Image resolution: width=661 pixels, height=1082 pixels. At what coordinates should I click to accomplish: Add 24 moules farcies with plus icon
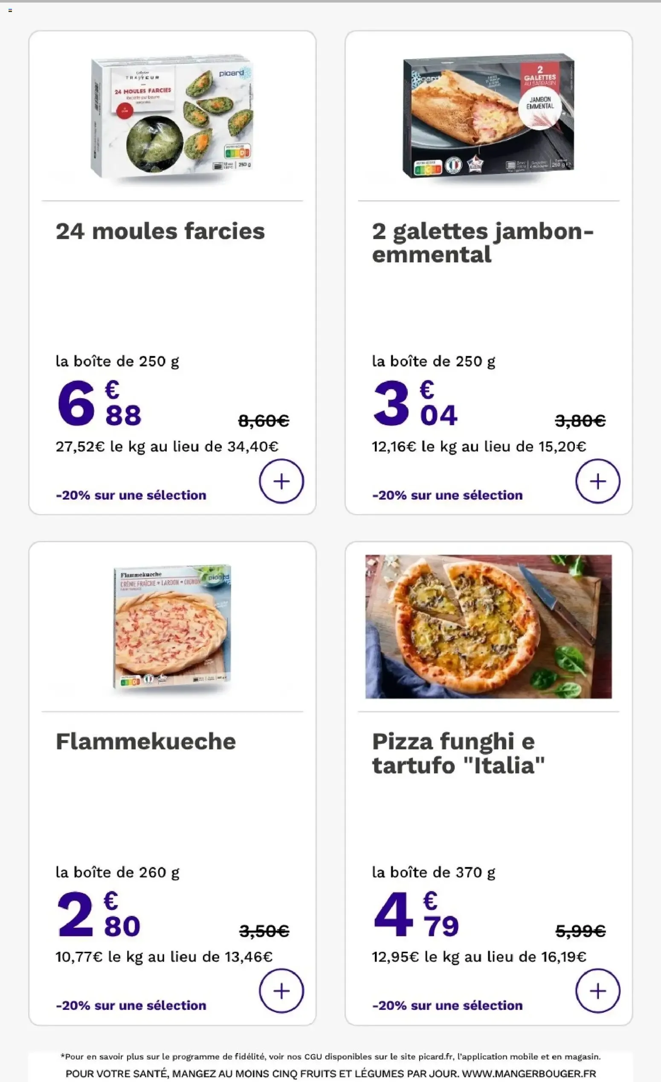coord(281,481)
